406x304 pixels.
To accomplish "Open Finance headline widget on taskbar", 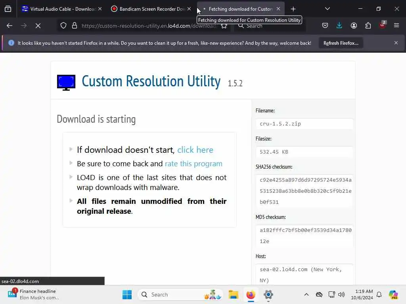I will 34,294.
